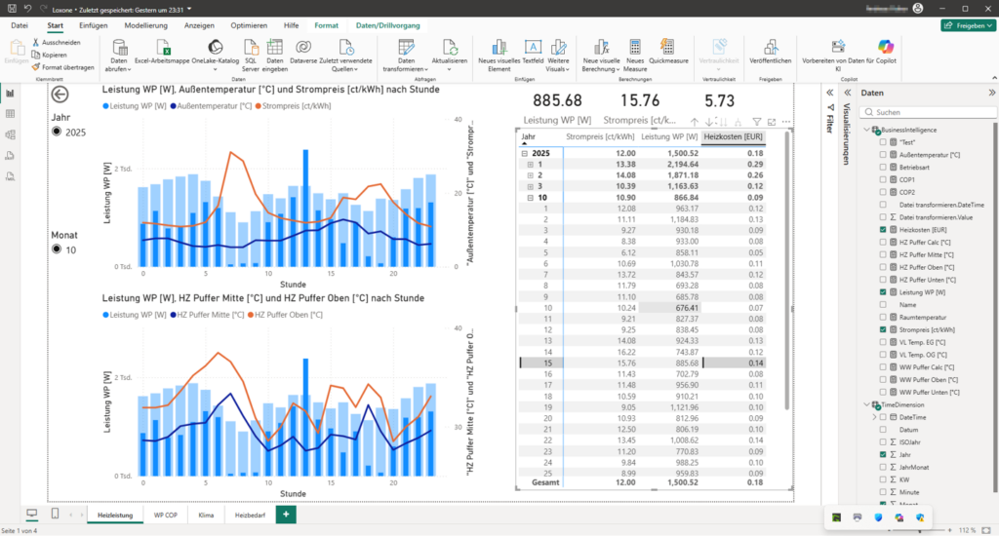Add a new report page with plus button
The height and width of the screenshot is (536, 999).
click(x=286, y=514)
